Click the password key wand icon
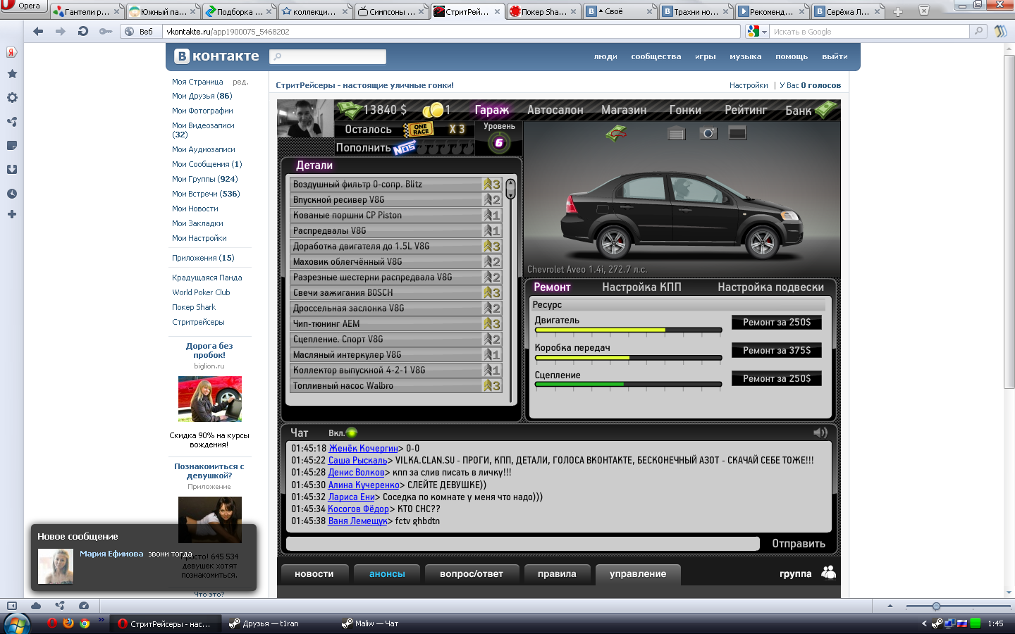 coord(105,32)
